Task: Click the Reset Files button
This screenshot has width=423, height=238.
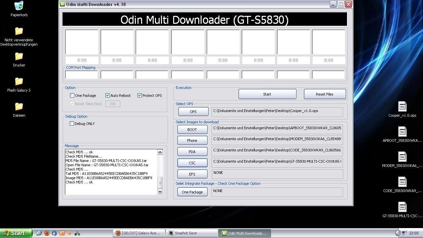Action: [x=325, y=94]
